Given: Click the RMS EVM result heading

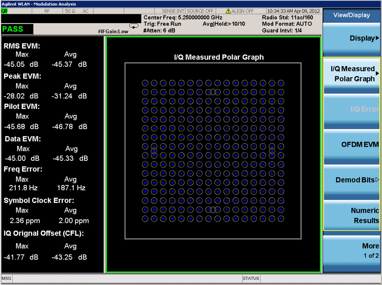Looking at the screenshot, I should (x=22, y=46).
